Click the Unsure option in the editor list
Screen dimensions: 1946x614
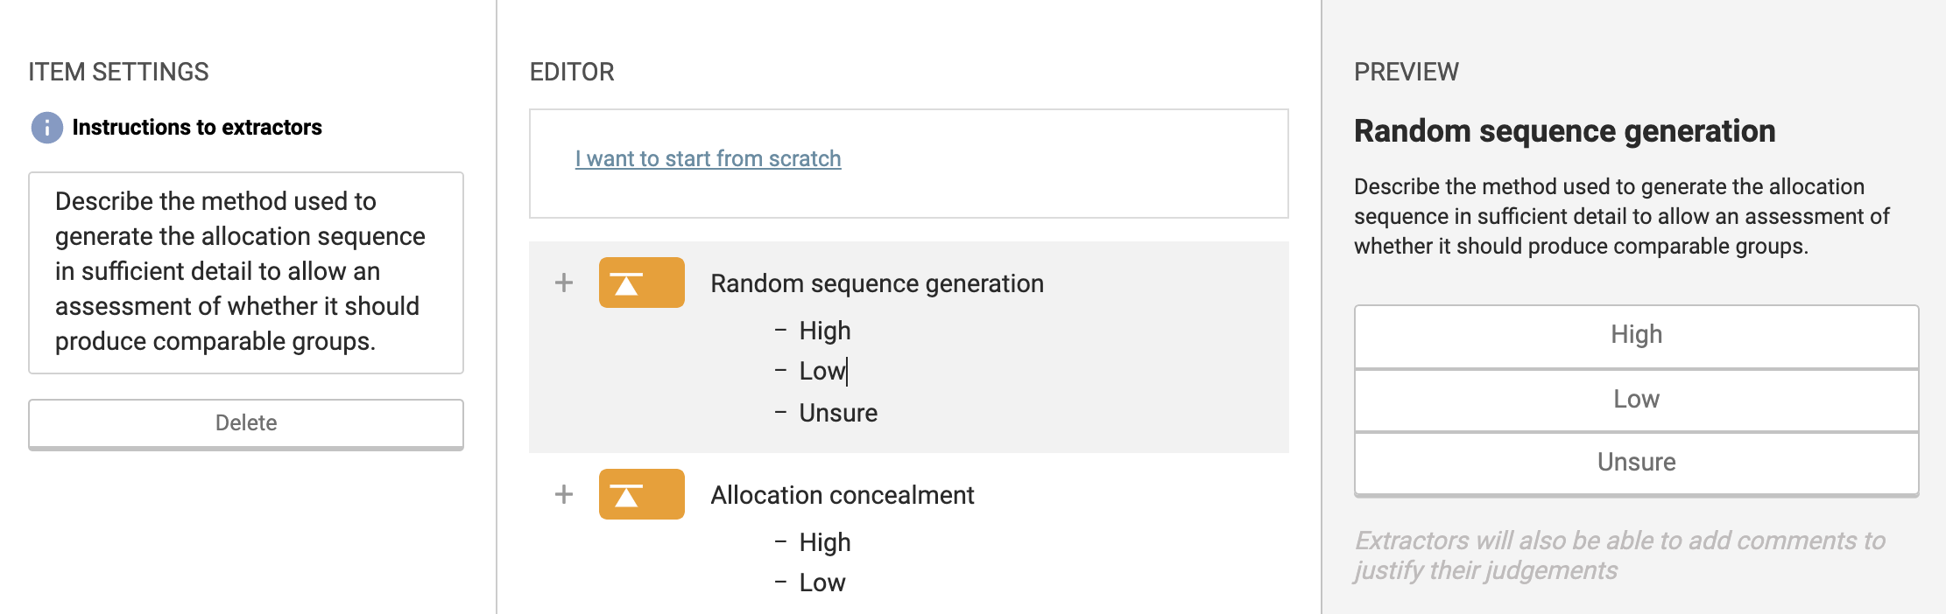(x=837, y=413)
